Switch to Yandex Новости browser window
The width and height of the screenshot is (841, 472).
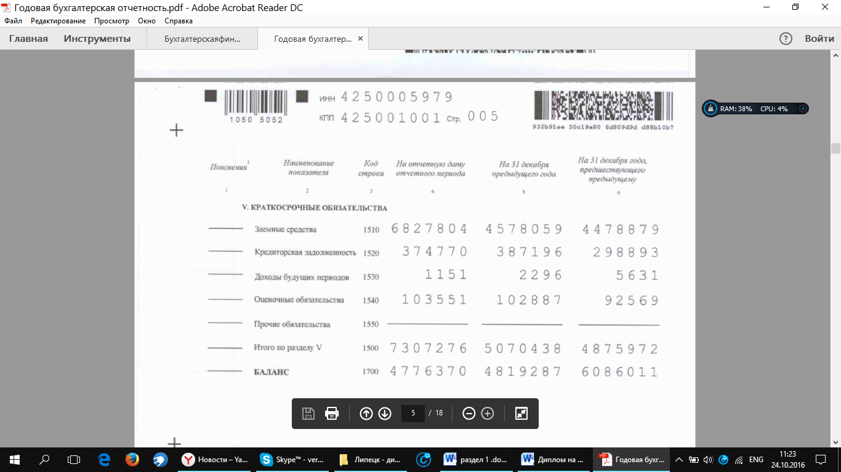point(214,460)
